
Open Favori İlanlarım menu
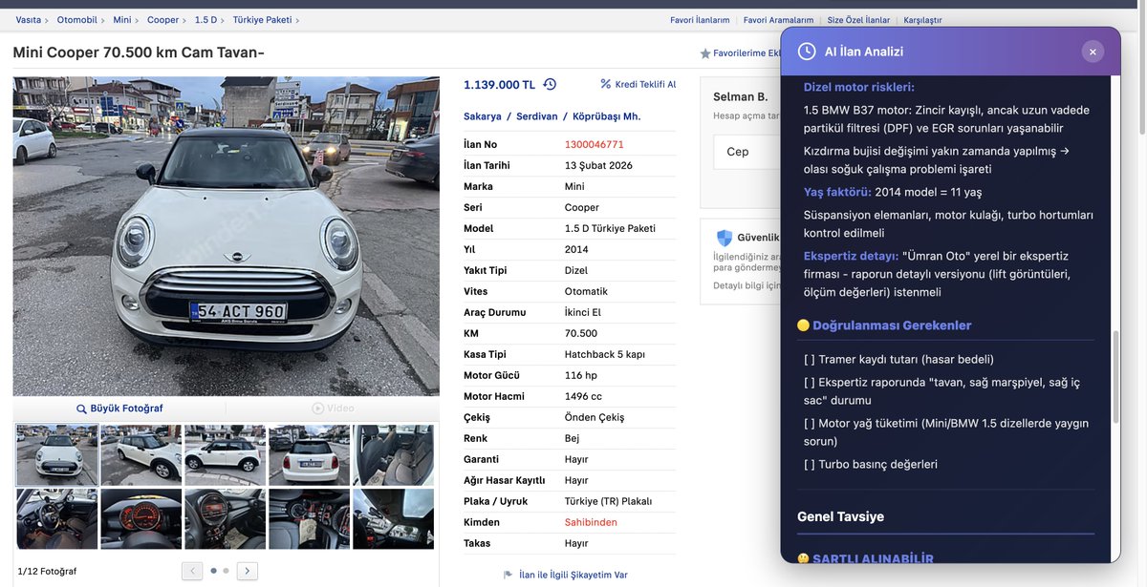click(x=700, y=20)
